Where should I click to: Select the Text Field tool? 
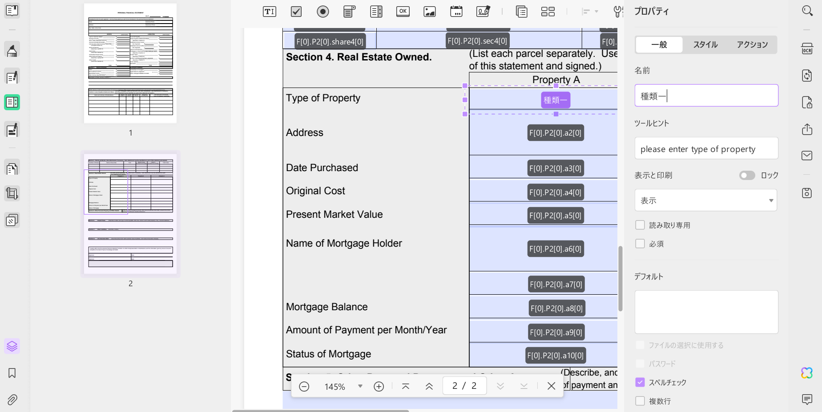[x=270, y=12]
